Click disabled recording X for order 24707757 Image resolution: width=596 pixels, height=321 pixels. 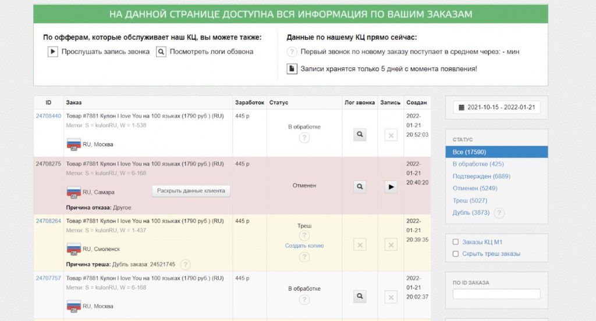(x=391, y=298)
